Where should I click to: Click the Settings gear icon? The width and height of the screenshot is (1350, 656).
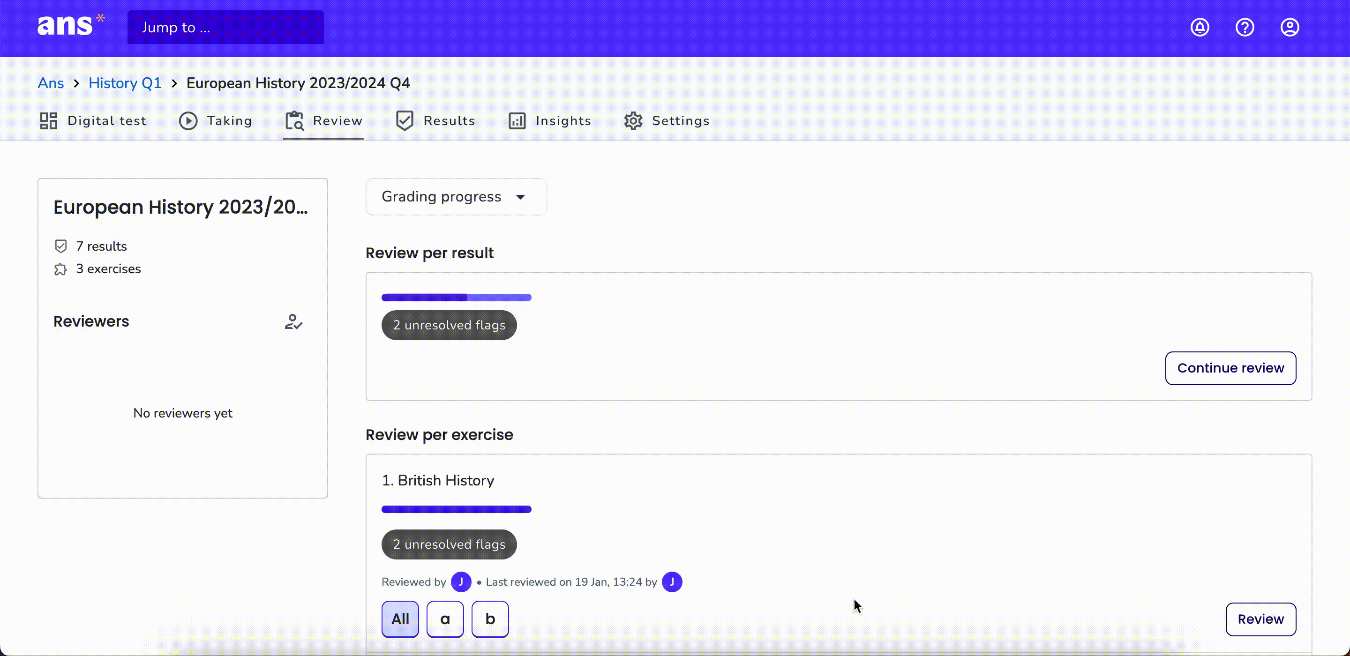(x=633, y=120)
